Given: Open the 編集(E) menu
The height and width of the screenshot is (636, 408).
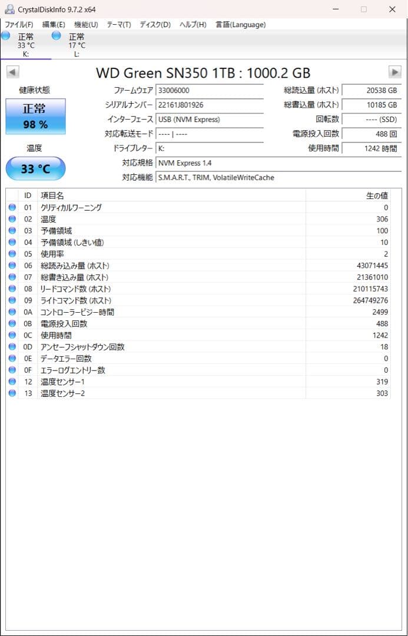Looking at the screenshot, I should point(54,25).
